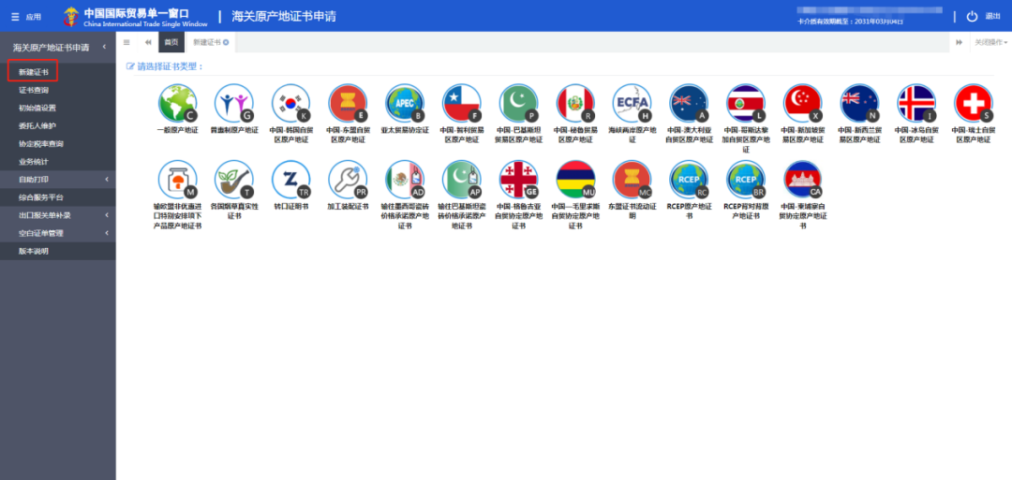Select 海峡两岸原产地证 ECFA icon
This screenshot has height=480, width=1012.
click(632, 103)
